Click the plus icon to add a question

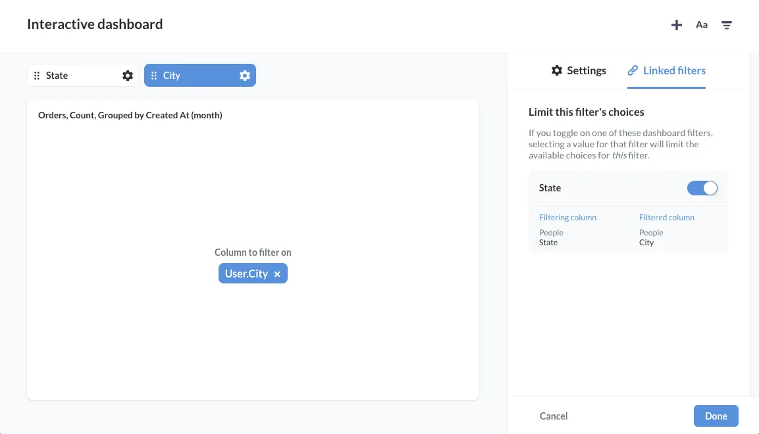pyautogui.click(x=676, y=25)
